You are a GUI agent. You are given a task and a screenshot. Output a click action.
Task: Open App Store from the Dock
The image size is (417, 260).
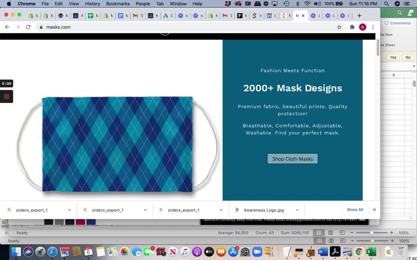click(x=233, y=251)
